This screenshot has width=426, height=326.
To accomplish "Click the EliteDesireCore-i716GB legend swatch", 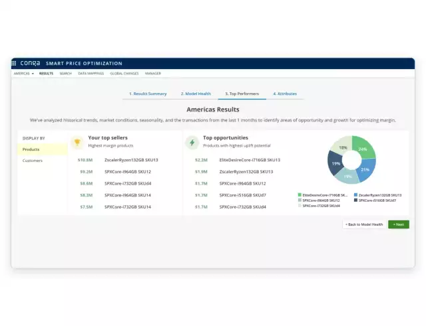I will click(300, 195).
